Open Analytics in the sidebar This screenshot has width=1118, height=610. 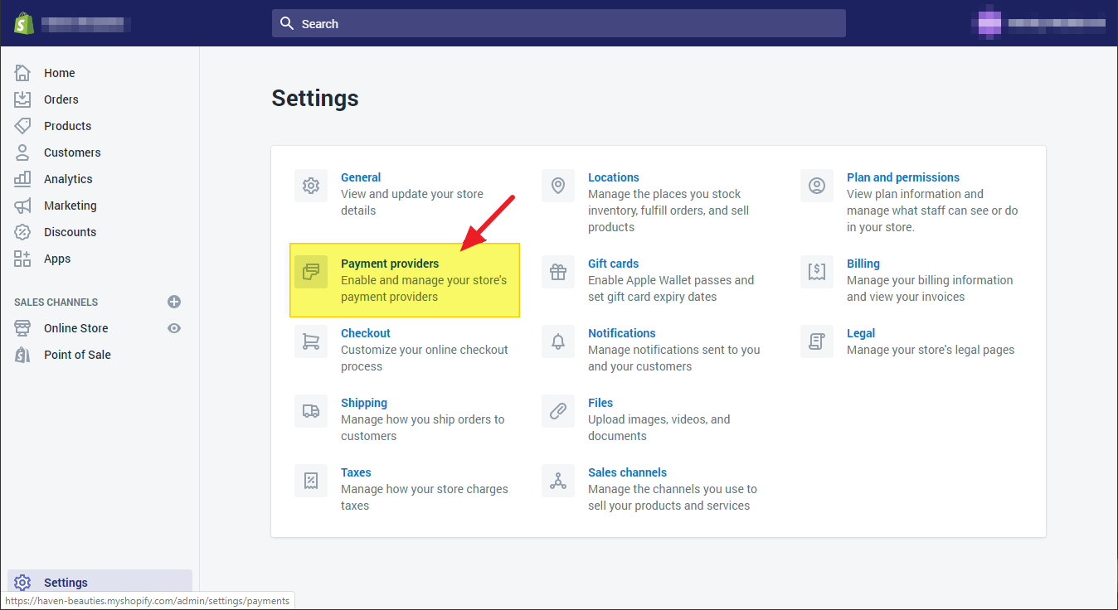68,179
